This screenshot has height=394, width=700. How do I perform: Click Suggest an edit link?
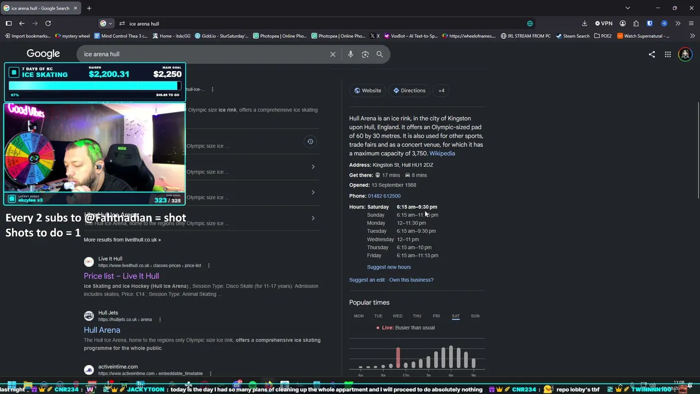(x=367, y=280)
